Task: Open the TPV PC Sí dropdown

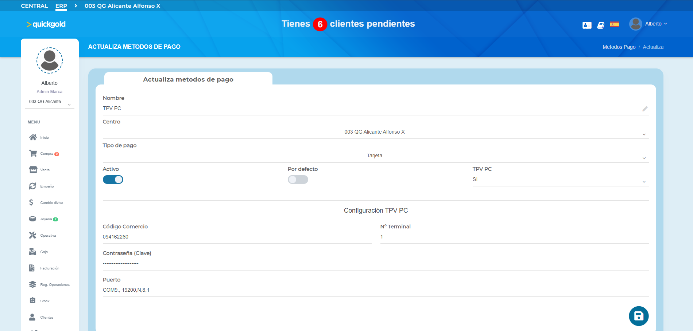Action: (x=560, y=180)
